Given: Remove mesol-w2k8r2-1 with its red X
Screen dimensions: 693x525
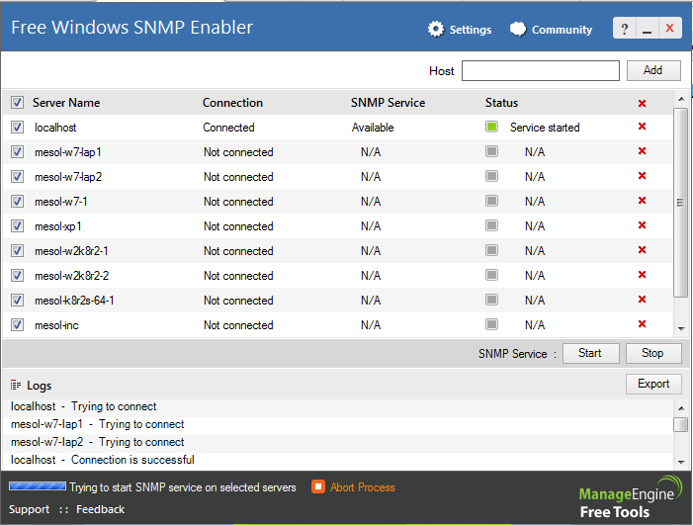Looking at the screenshot, I should [x=642, y=250].
